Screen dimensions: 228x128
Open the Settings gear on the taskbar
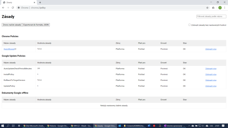click(x=19, y=126)
